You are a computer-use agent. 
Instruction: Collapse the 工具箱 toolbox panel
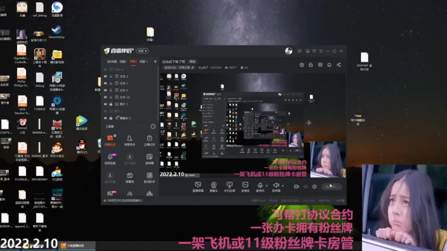point(153,127)
